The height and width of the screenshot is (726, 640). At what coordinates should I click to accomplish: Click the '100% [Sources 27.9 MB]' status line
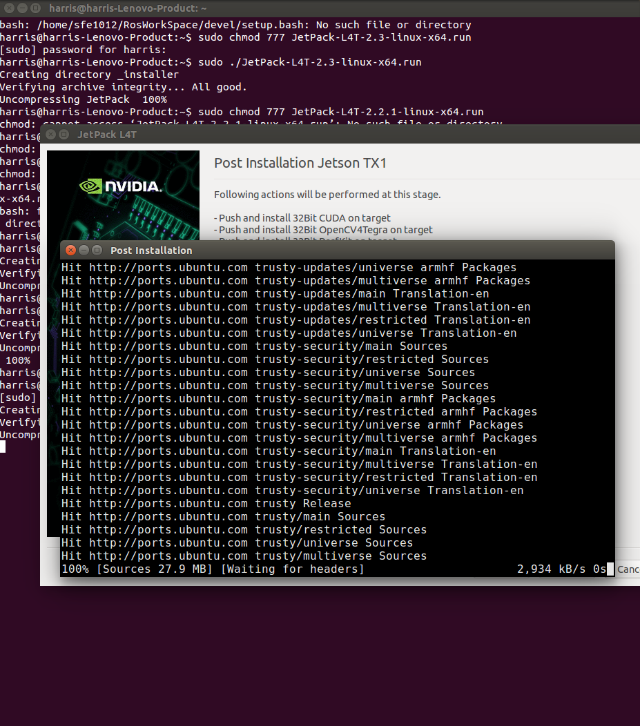(x=213, y=569)
